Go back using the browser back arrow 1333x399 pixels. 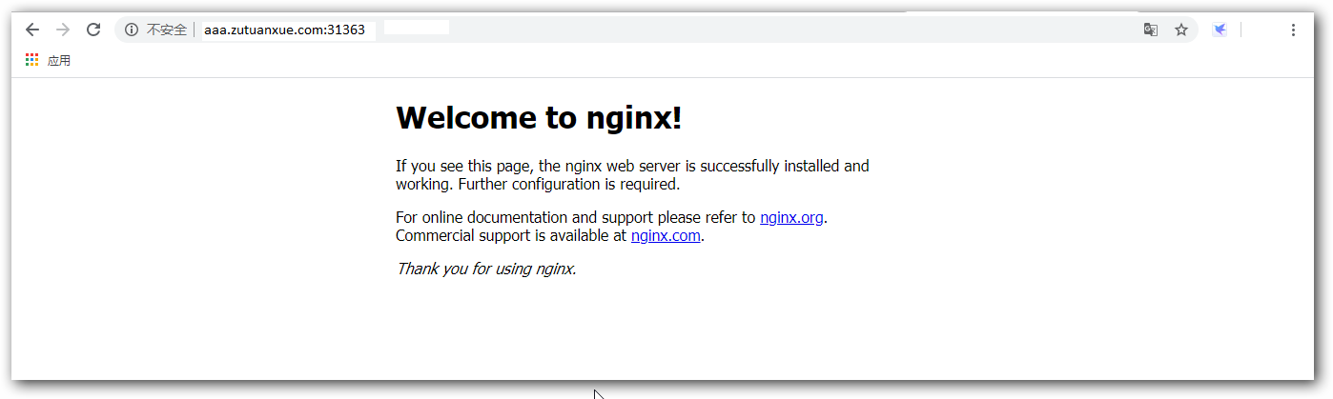pyautogui.click(x=32, y=30)
